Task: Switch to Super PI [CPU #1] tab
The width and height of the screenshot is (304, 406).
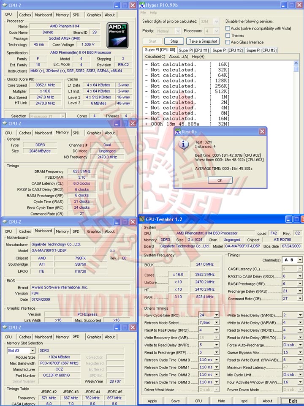Action: 193,50
